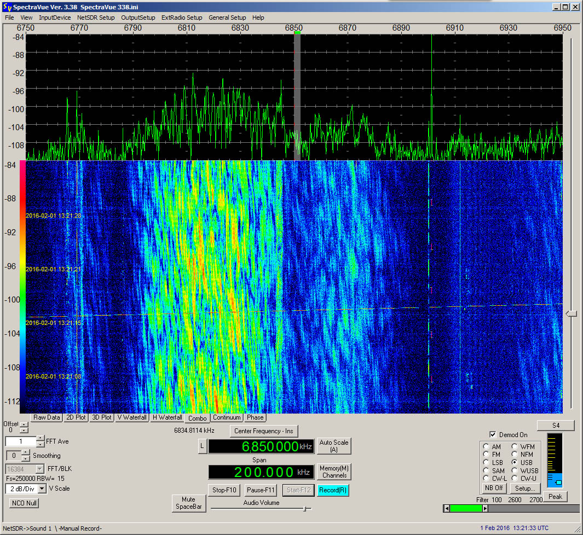Click the Record(R) button
Image resolution: width=583 pixels, height=535 pixels.
coord(333,490)
